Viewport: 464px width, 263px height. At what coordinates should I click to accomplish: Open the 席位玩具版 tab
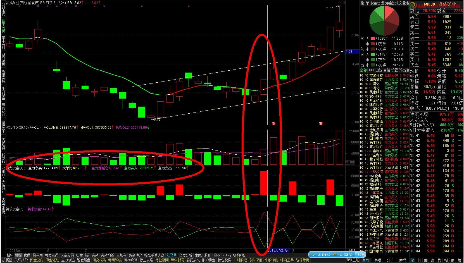(203, 255)
